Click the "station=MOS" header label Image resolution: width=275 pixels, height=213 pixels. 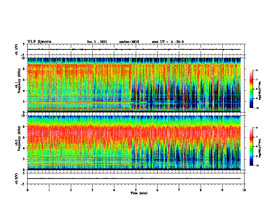tap(129, 42)
